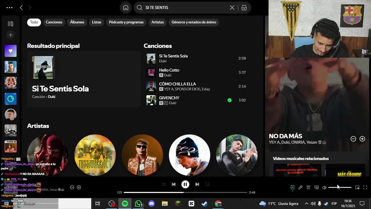The width and height of the screenshot is (371, 209).
Task: Select the Artistas filter chip
Action: coord(158,22)
